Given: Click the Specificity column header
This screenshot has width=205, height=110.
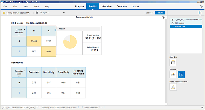Looking at the screenshot, I should point(63,72).
